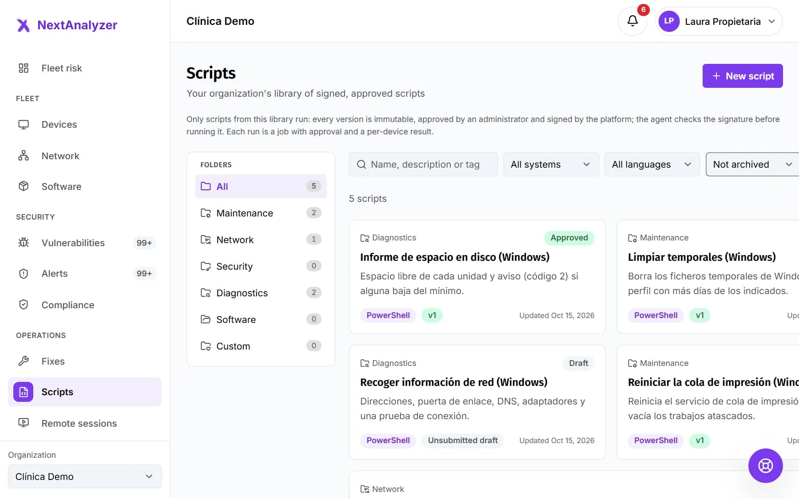Select the Software folder in Folders

click(x=261, y=319)
